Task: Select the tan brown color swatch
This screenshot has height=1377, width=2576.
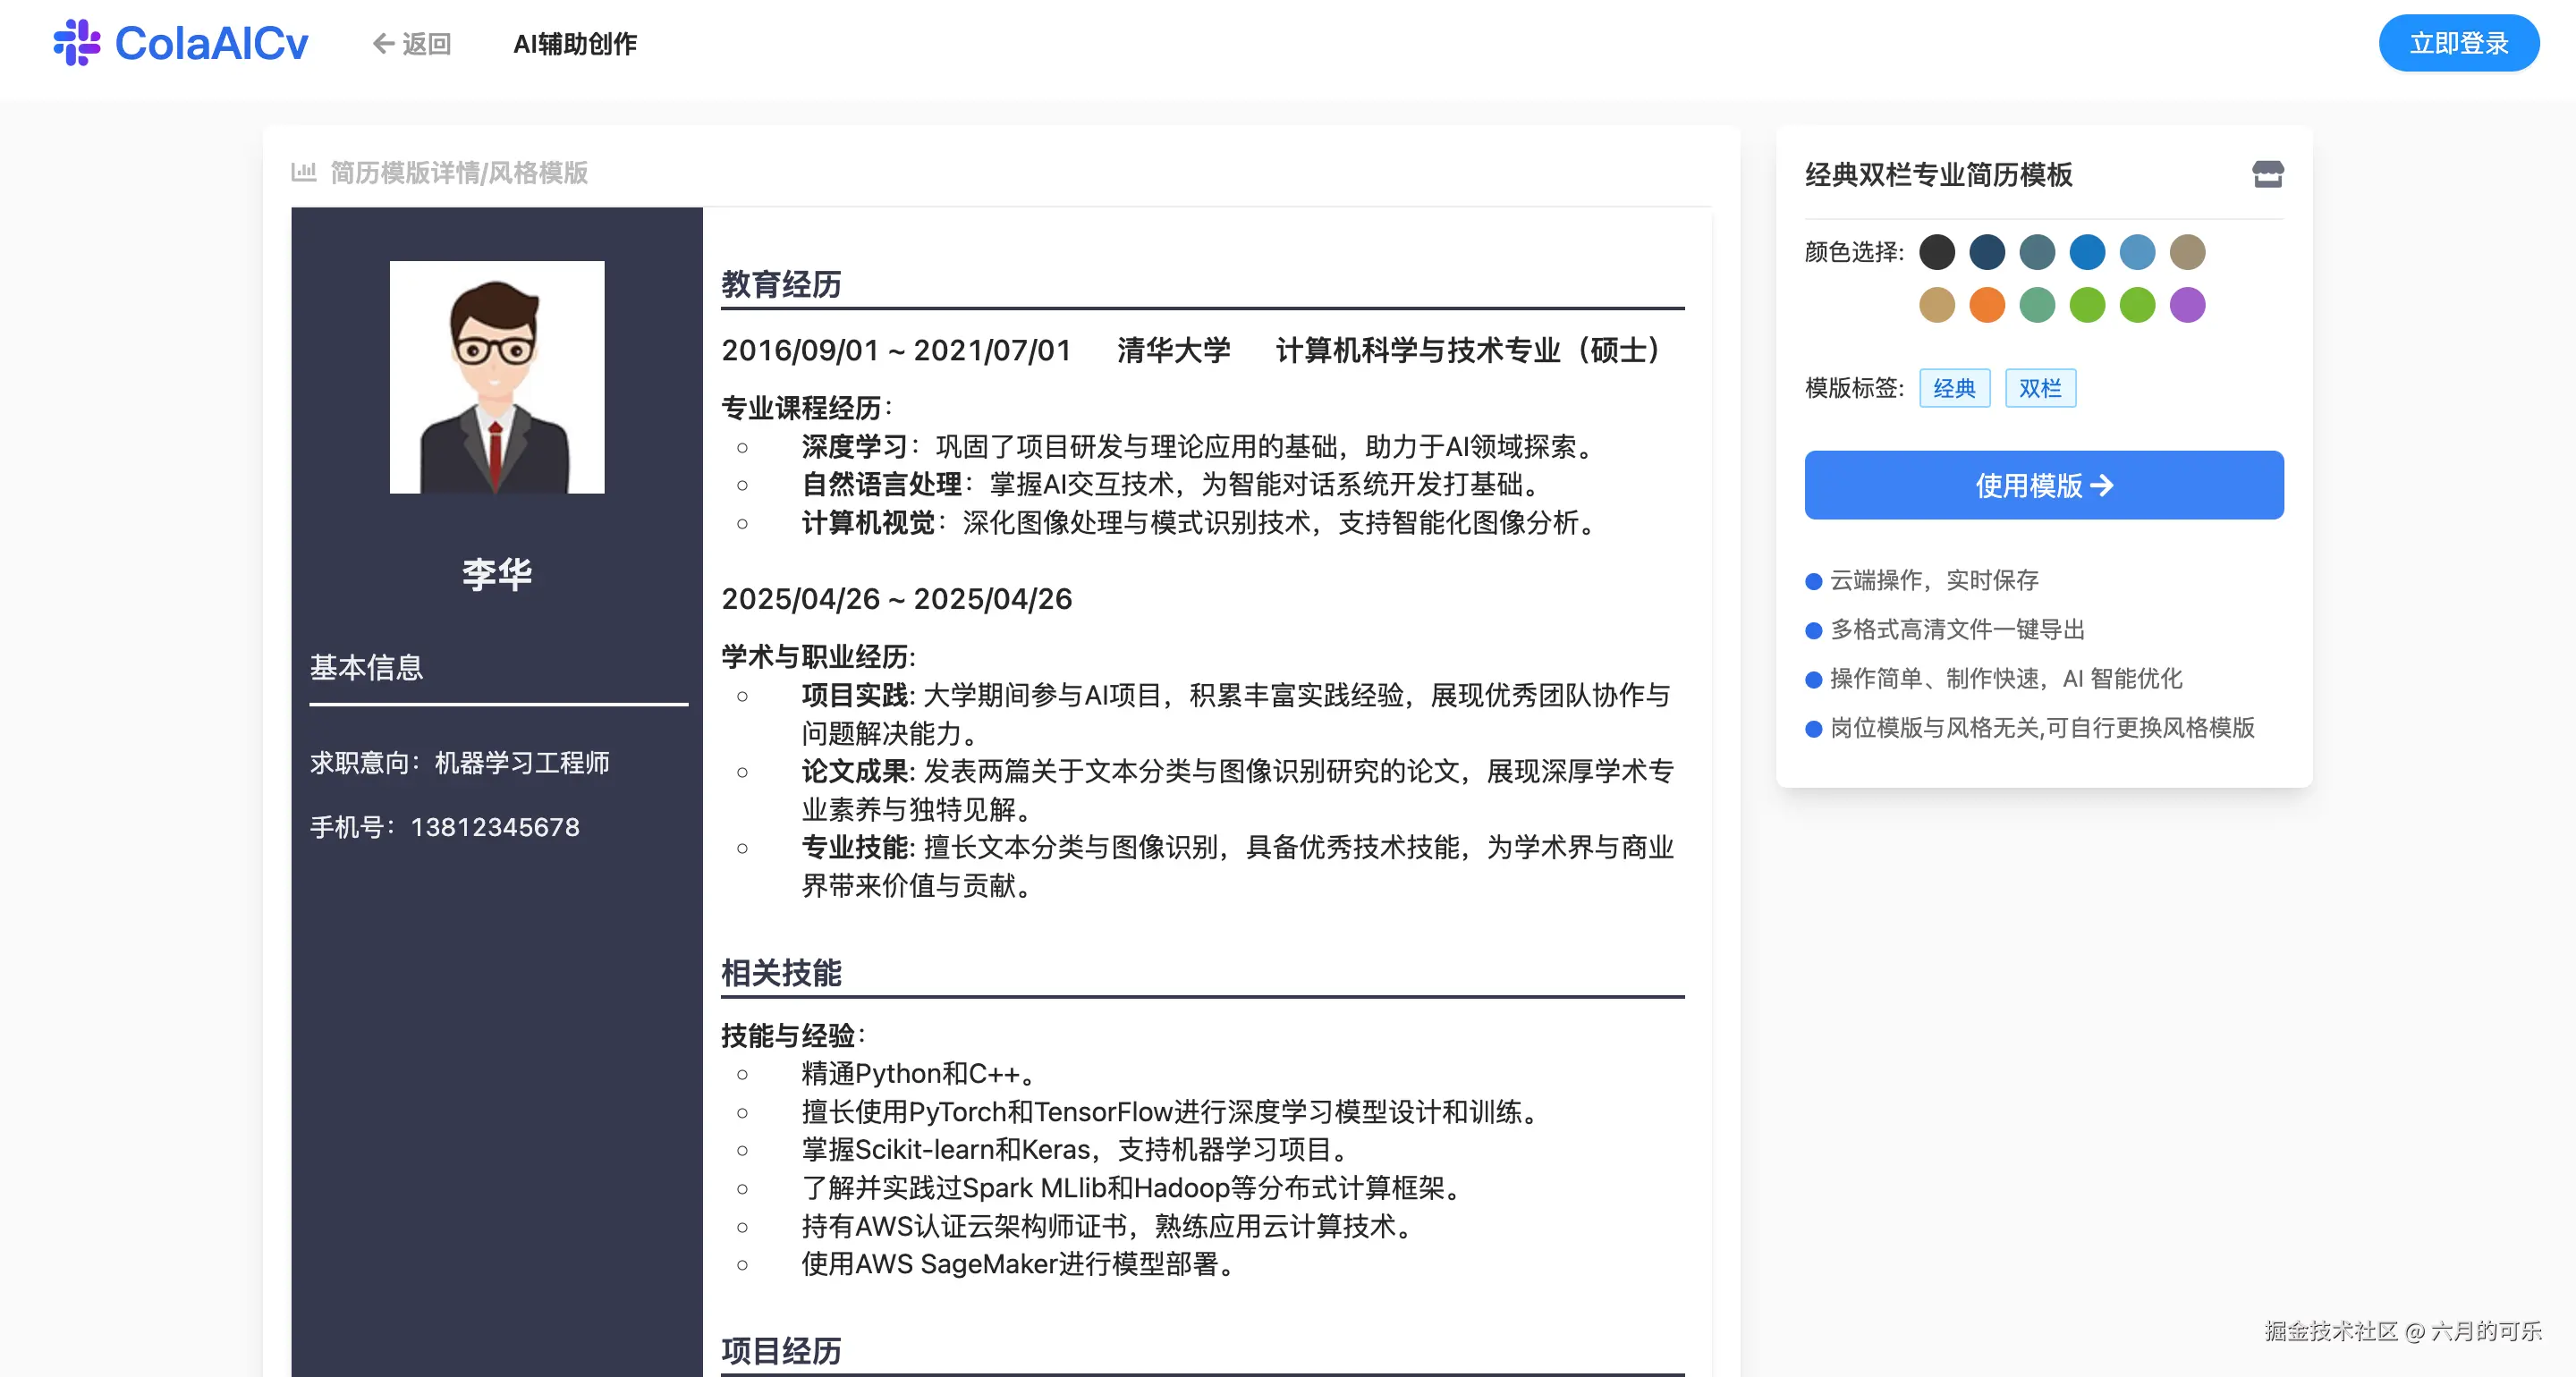Action: coord(2188,252)
